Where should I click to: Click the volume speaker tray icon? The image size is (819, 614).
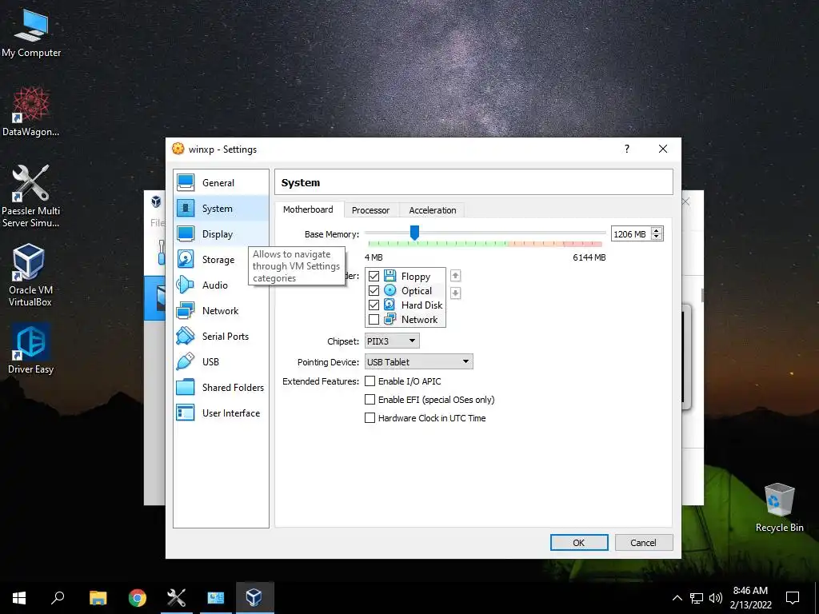(x=716, y=598)
